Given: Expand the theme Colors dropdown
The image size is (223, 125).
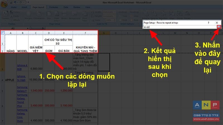Looking at the screenshot, I should click(16, 12).
